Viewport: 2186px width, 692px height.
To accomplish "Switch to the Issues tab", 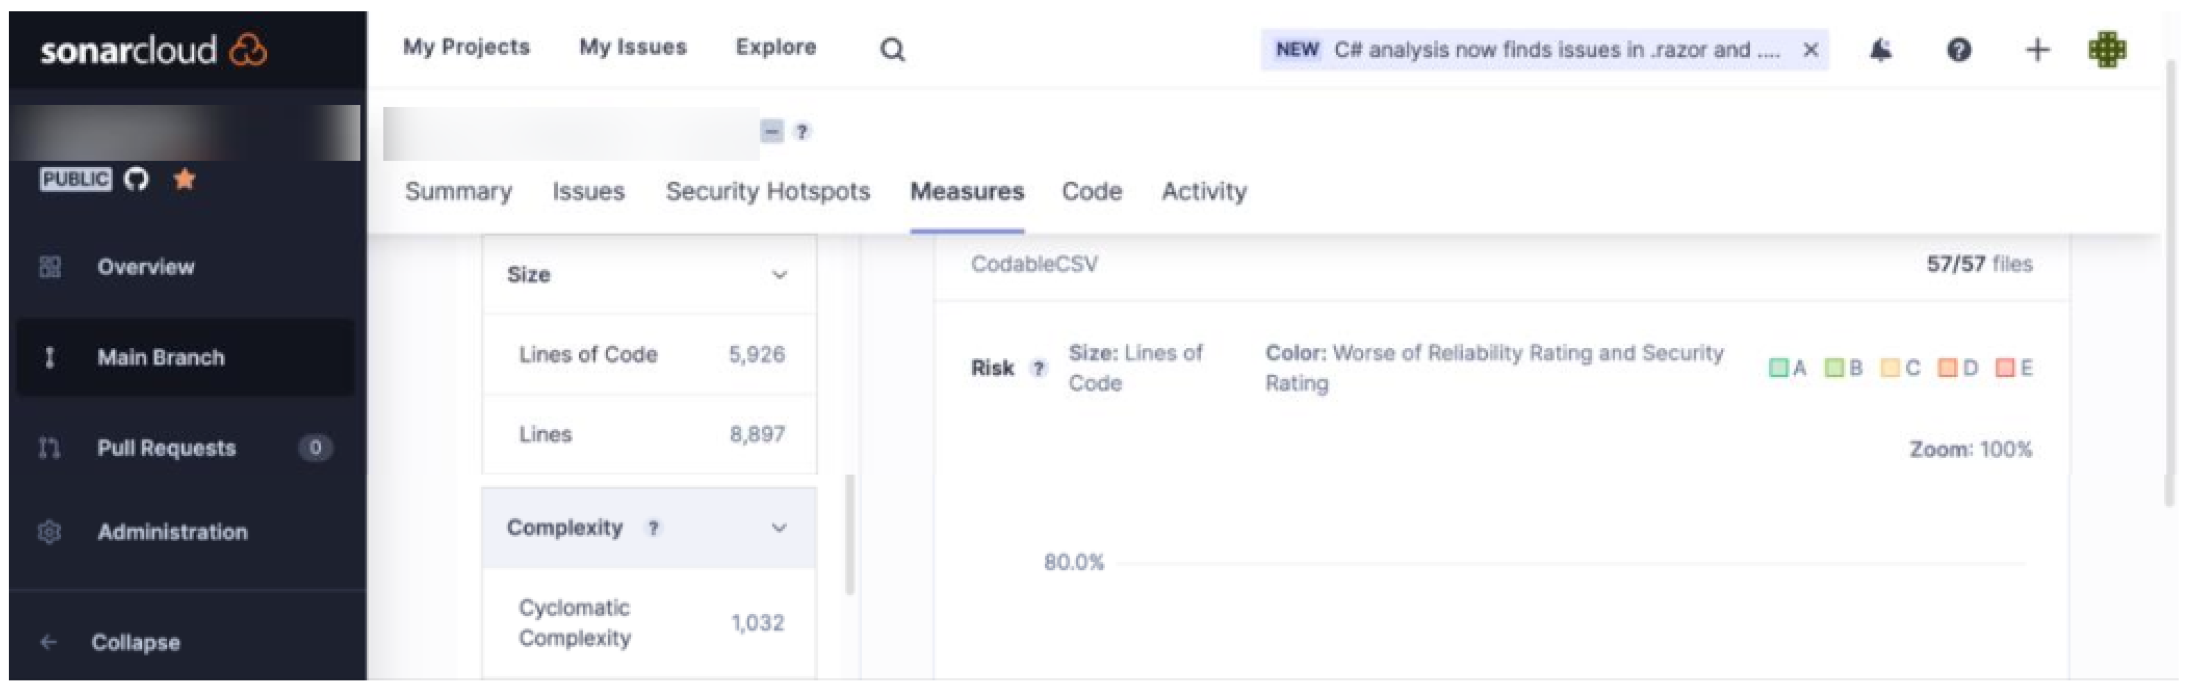I will click(x=588, y=192).
